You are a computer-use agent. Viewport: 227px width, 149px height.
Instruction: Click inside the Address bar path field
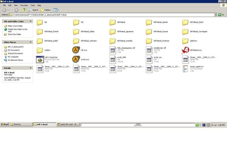pyautogui.click(x=112, y=15)
